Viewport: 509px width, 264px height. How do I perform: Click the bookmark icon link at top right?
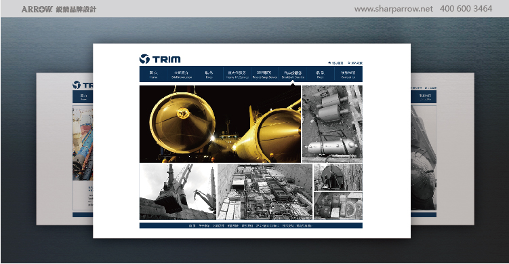pos(355,63)
